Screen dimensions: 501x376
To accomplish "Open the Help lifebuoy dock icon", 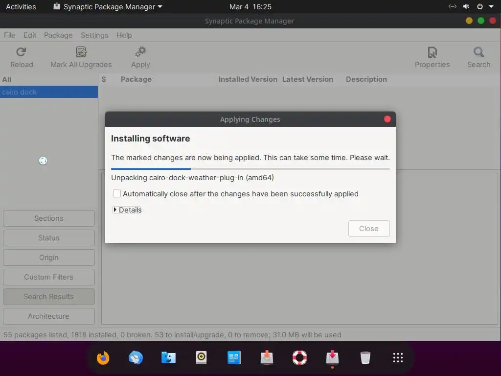I will pos(299,358).
